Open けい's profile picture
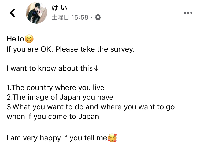200x147 pixels. [x=36, y=13]
